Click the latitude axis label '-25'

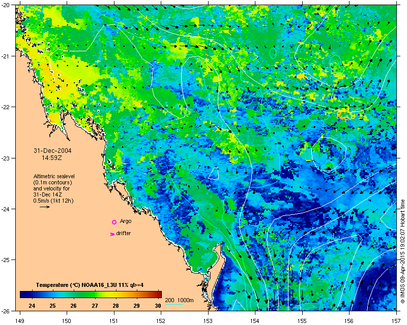coord(5,260)
